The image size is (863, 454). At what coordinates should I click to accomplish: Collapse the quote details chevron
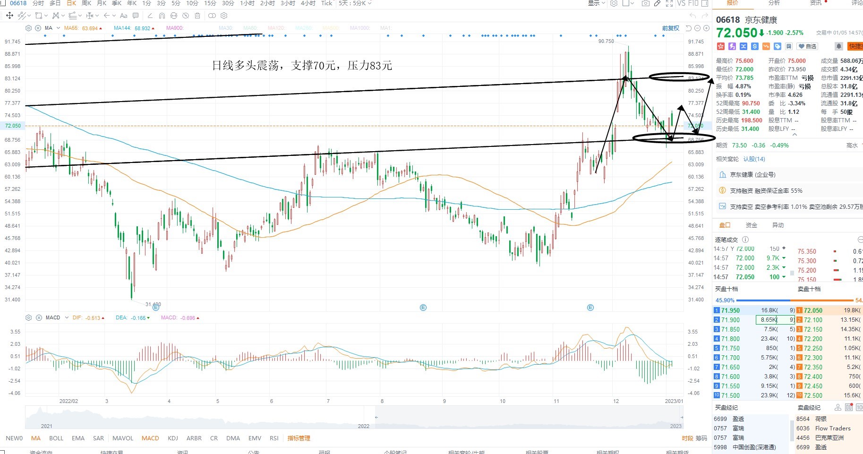pos(795,135)
